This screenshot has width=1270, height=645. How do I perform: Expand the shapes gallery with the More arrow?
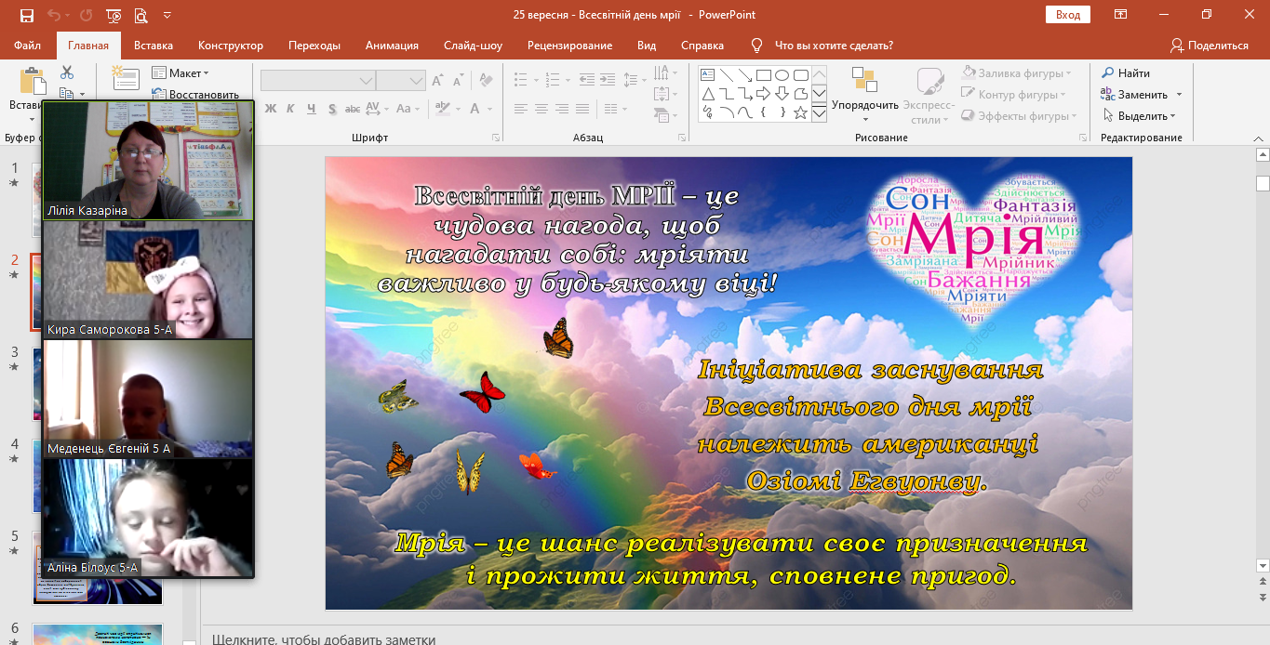[x=819, y=113]
